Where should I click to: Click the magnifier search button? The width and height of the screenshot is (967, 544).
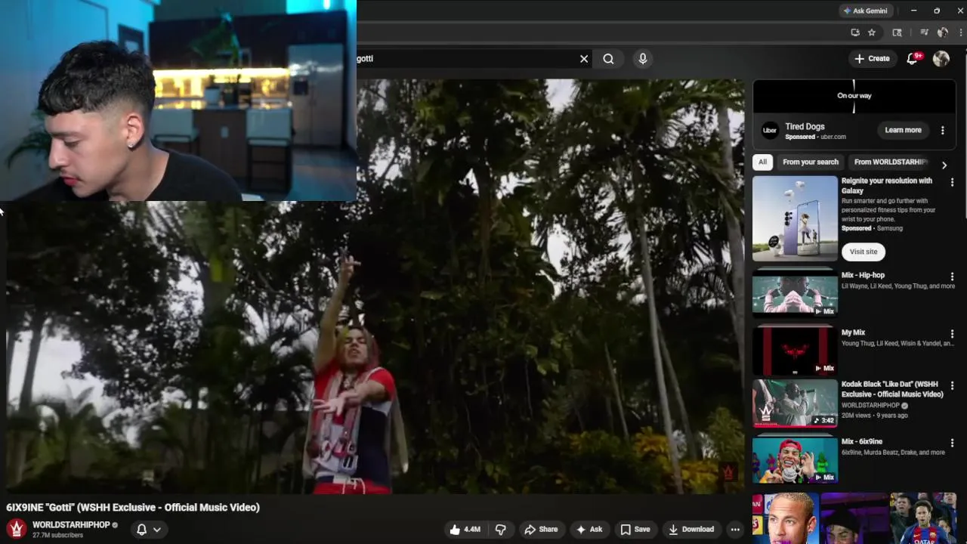pyautogui.click(x=608, y=58)
